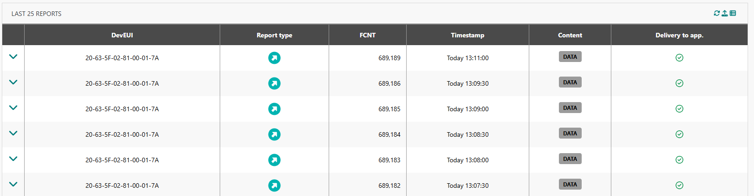754x196 pixels.
Task: Expand the report row for FCNT 689,182
Action: (13, 185)
